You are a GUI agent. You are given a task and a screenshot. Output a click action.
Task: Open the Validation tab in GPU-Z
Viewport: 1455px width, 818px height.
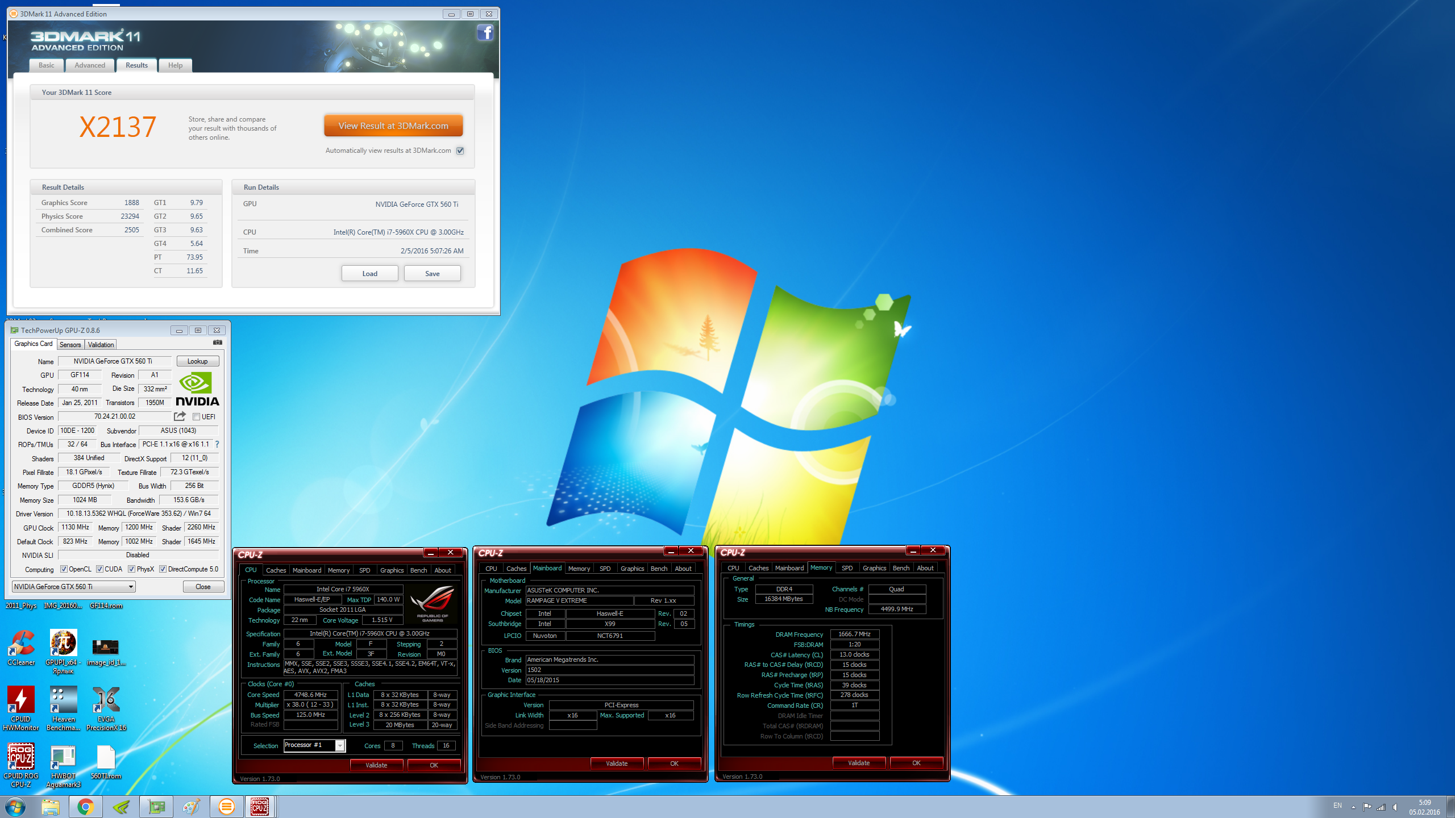pos(101,345)
